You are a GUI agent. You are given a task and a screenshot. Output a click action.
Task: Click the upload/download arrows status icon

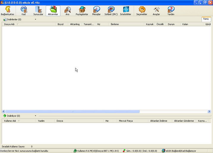[124, 151]
